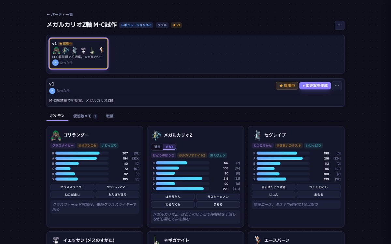Image resolution: width=391 pixels, height=244 pixels.
Task: Click the レギュレーションM-C tag
Action: [x=136, y=25]
